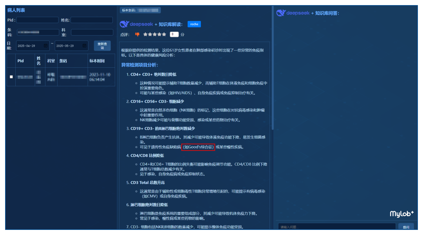Rate three stars in 点评
423x235 pixels.
click(155, 34)
